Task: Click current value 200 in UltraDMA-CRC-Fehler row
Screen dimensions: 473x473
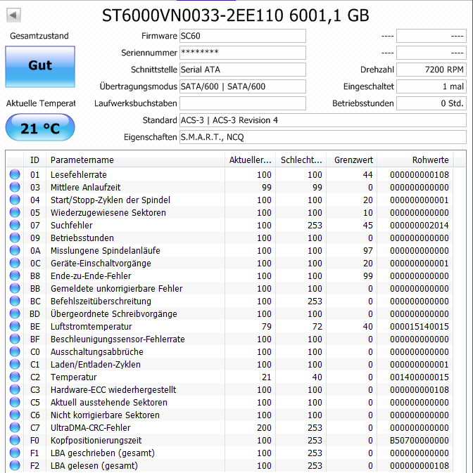Action: coord(264,428)
